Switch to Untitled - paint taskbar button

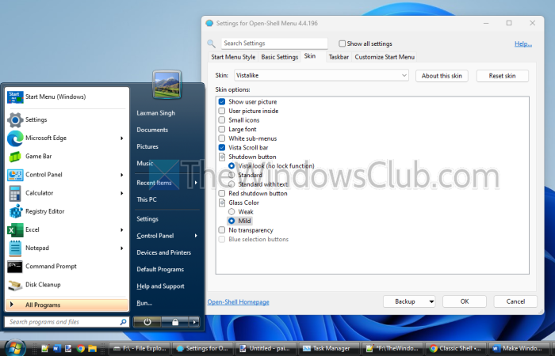[x=266, y=349]
